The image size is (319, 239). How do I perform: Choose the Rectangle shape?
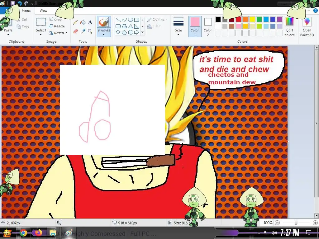[x=136, y=20]
